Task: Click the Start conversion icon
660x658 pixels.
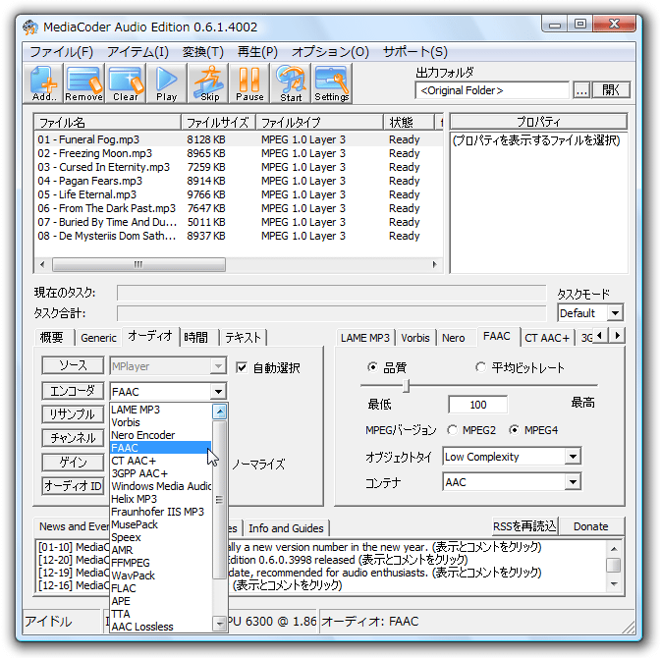Action: 291,83
